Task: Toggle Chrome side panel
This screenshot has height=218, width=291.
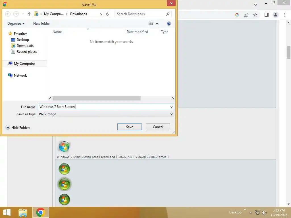Action: pos(267,15)
